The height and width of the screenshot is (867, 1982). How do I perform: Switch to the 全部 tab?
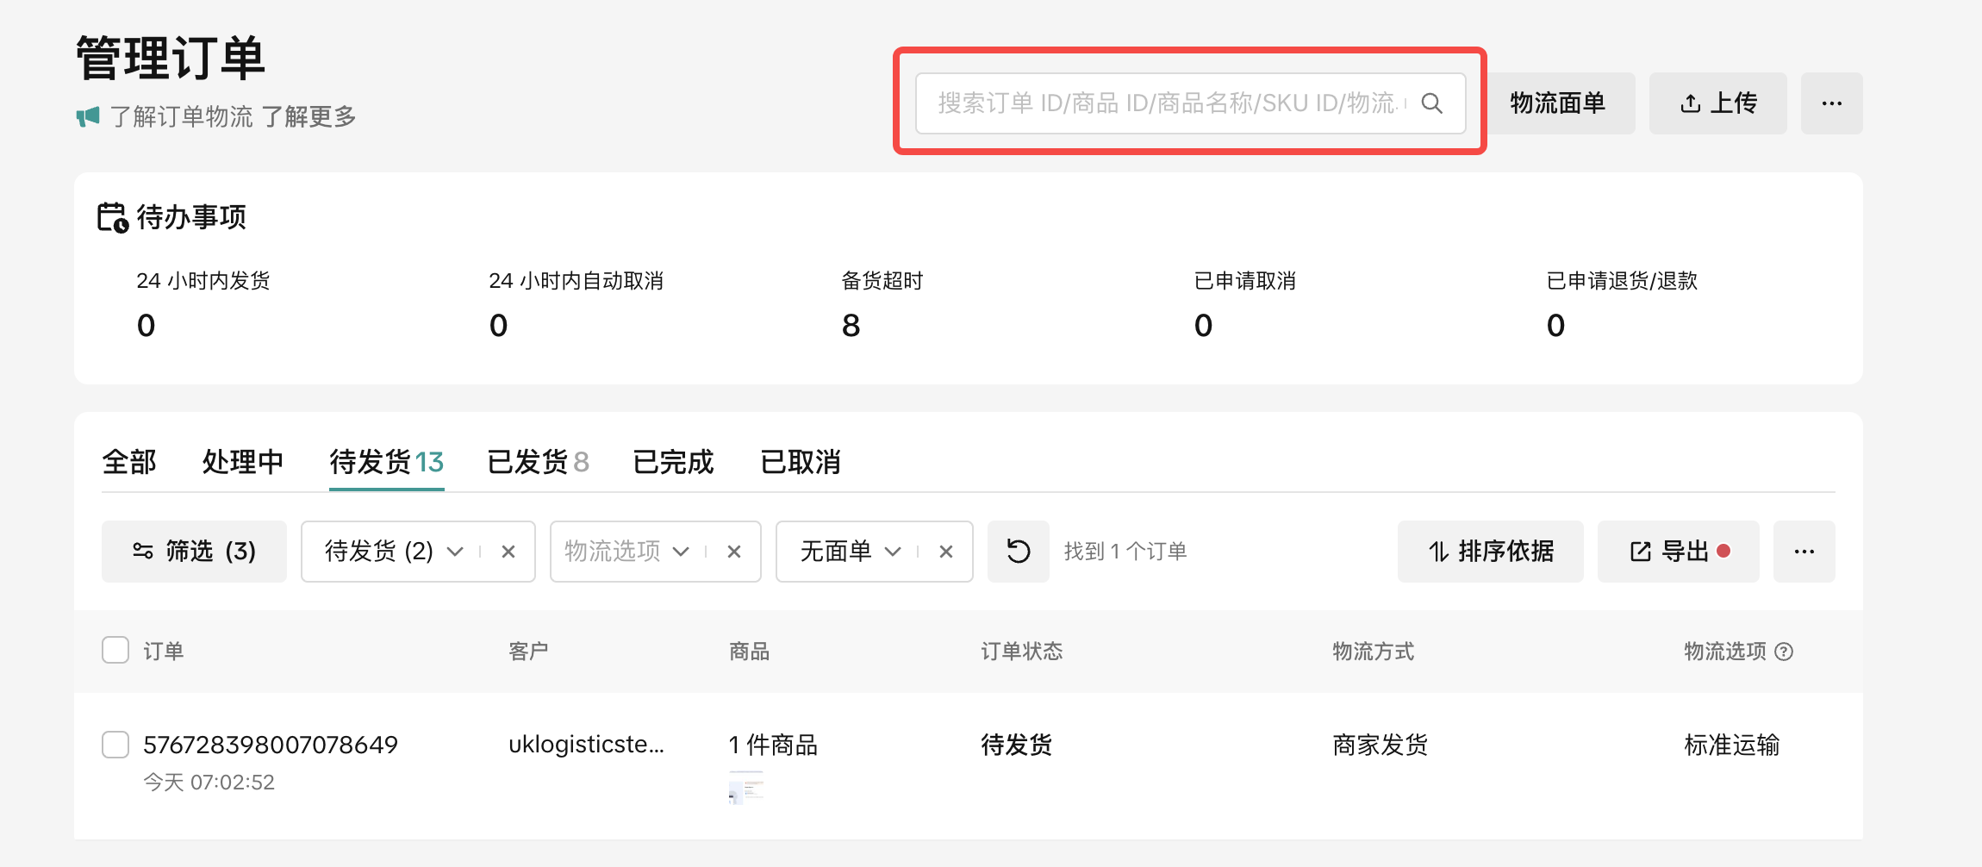(x=129, y=462)
